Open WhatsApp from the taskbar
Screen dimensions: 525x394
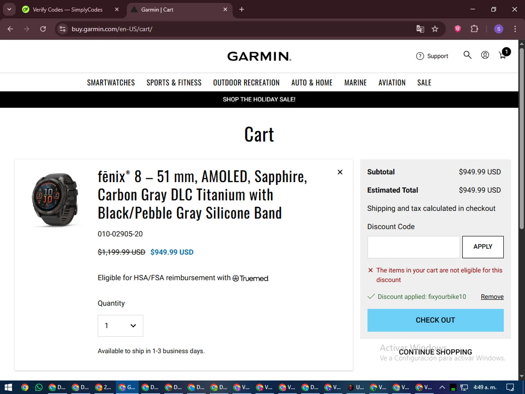39,387
